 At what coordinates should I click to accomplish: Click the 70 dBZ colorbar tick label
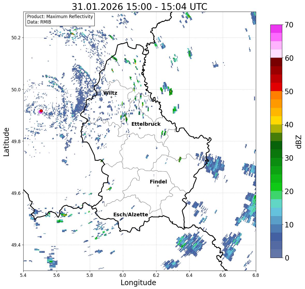pos(289,25)
